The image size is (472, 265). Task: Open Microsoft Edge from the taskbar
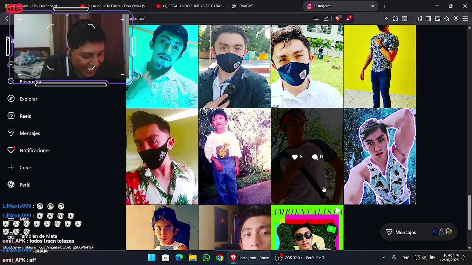[179, 258]
